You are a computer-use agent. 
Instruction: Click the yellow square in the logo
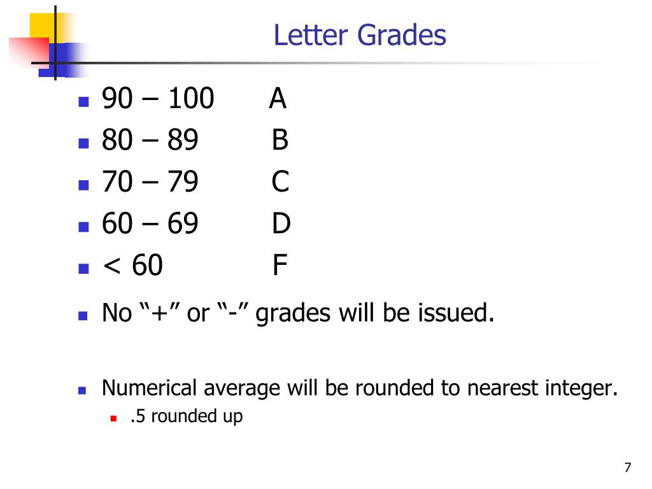48,25
